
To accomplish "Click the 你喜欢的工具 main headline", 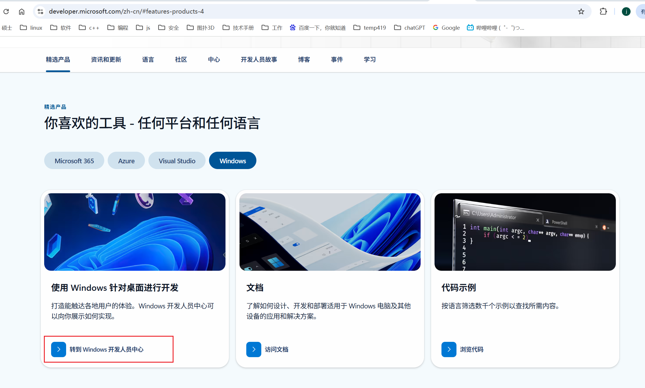I will tap(152, 123).
